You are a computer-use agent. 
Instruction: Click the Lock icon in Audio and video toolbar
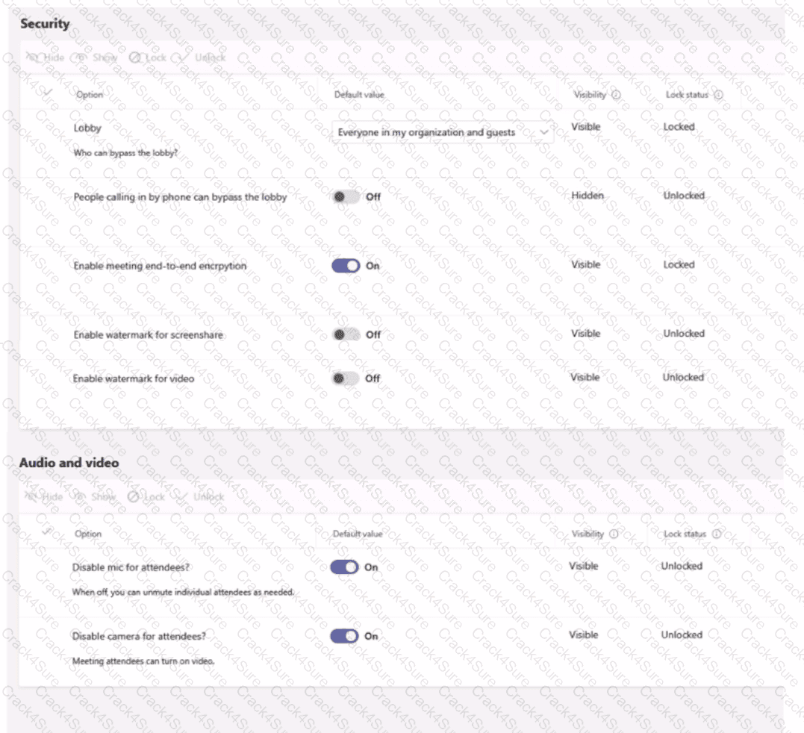(134, 496)
